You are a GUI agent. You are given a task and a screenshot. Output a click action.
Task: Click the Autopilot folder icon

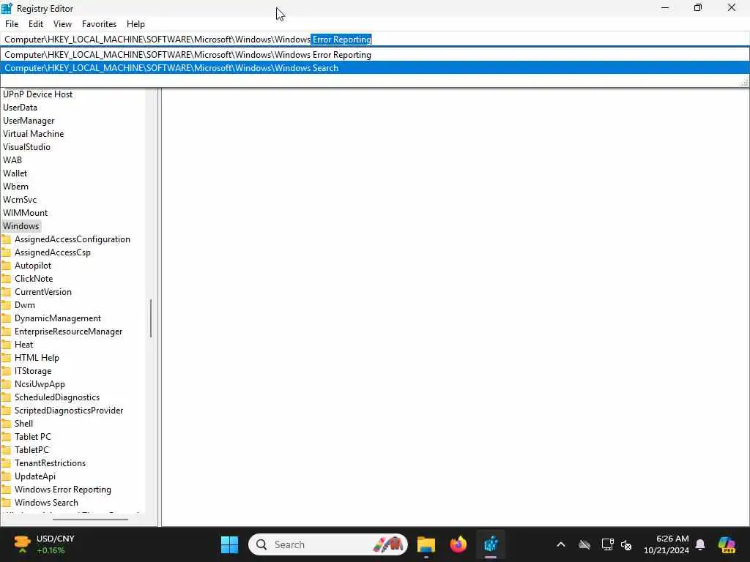tap(6, 265)
